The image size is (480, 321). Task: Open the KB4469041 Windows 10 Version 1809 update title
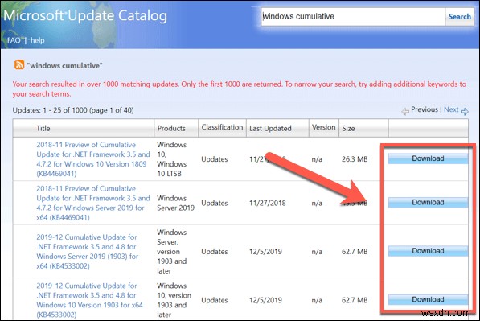pos(93,159)
